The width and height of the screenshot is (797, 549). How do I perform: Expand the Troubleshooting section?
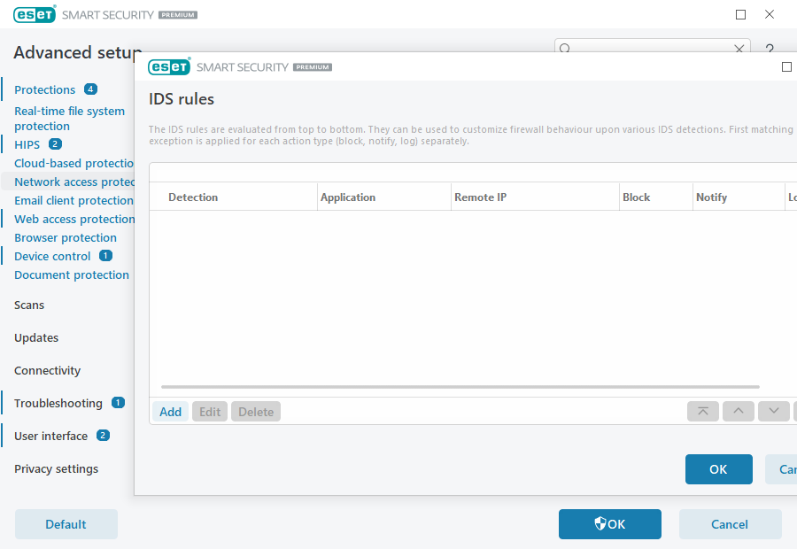(x=58, y=403)
